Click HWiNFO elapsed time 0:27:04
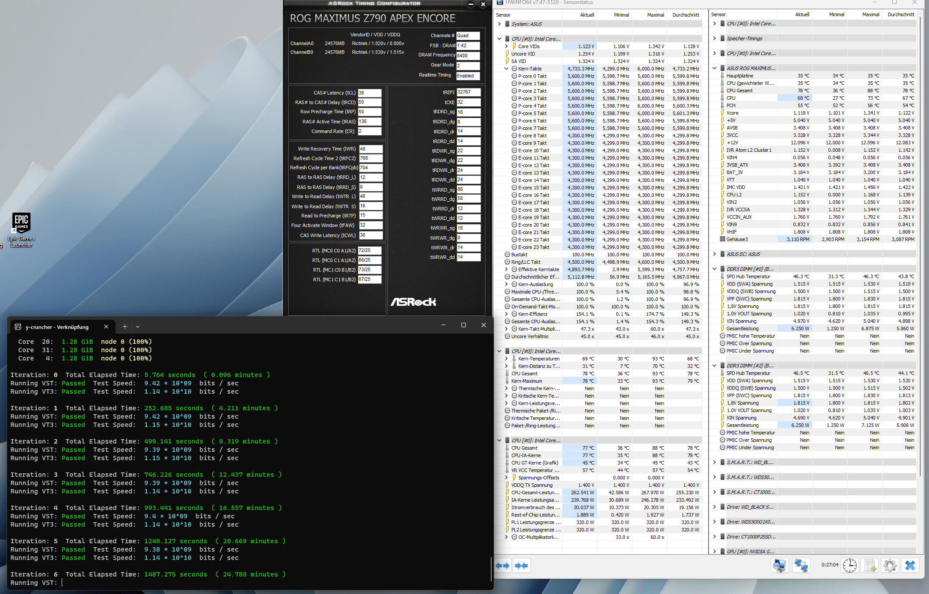 point(830,565)
